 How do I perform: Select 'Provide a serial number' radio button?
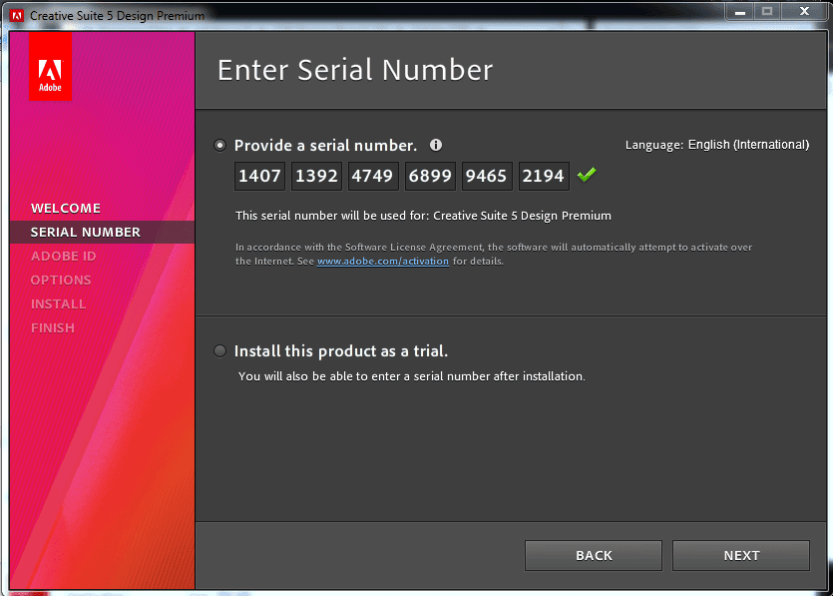219,145
